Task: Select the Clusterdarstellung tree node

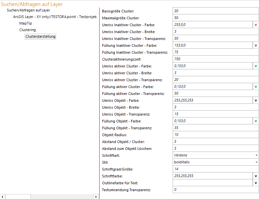Action: [x=41, y=37]
